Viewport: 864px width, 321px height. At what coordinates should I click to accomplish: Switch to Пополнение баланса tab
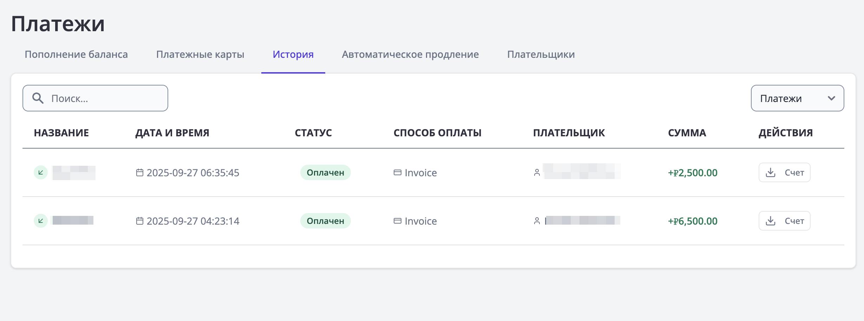(x=76, y=54)
